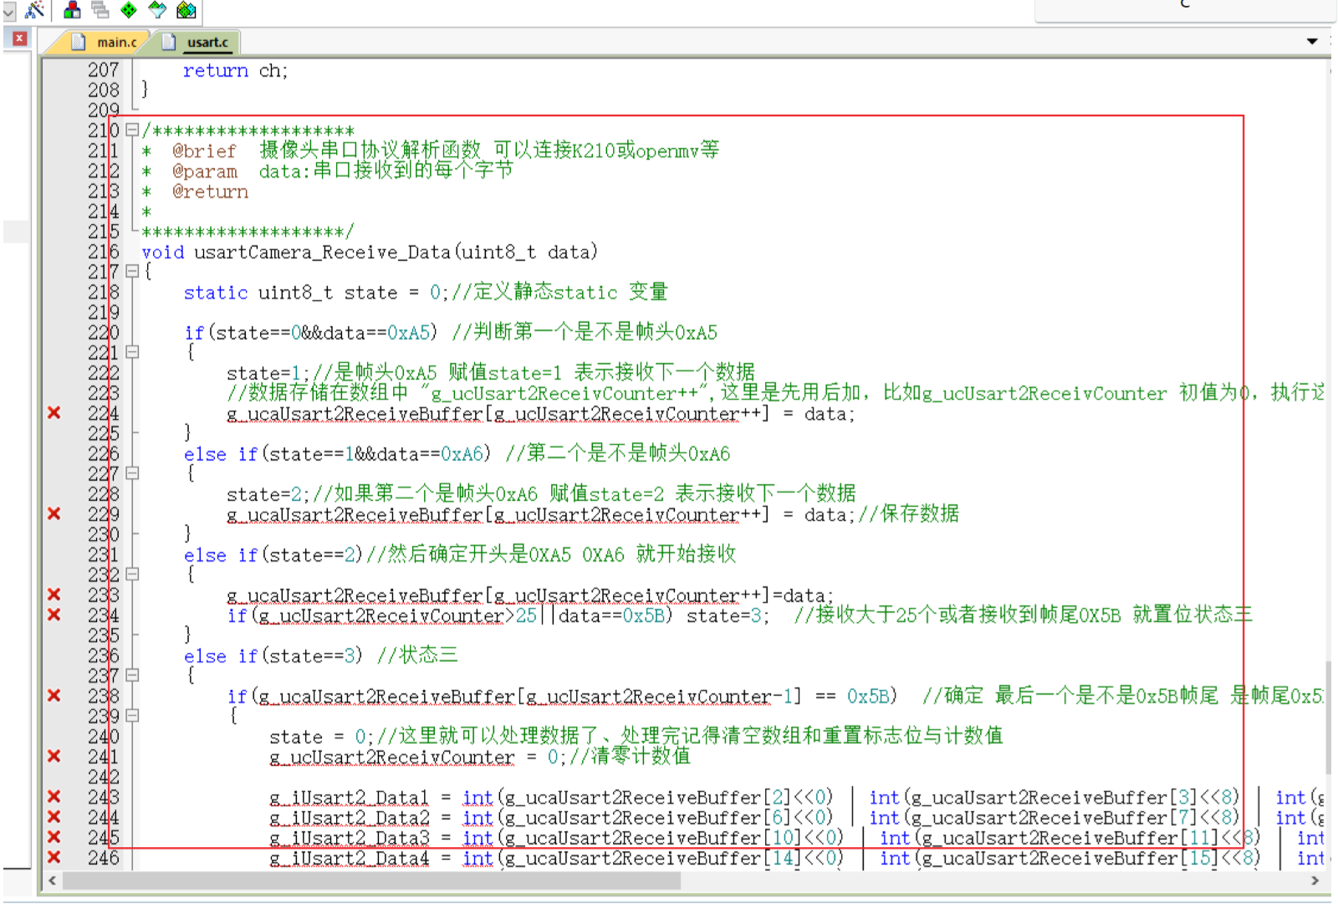The width and height of the screenshot is (1338, 904).
Task: Click the error marker on line 243
Action: [x=54, y=797]
